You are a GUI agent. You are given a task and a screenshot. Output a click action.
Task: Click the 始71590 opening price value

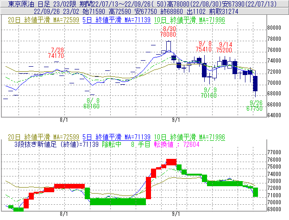click(x=94, y=12)
